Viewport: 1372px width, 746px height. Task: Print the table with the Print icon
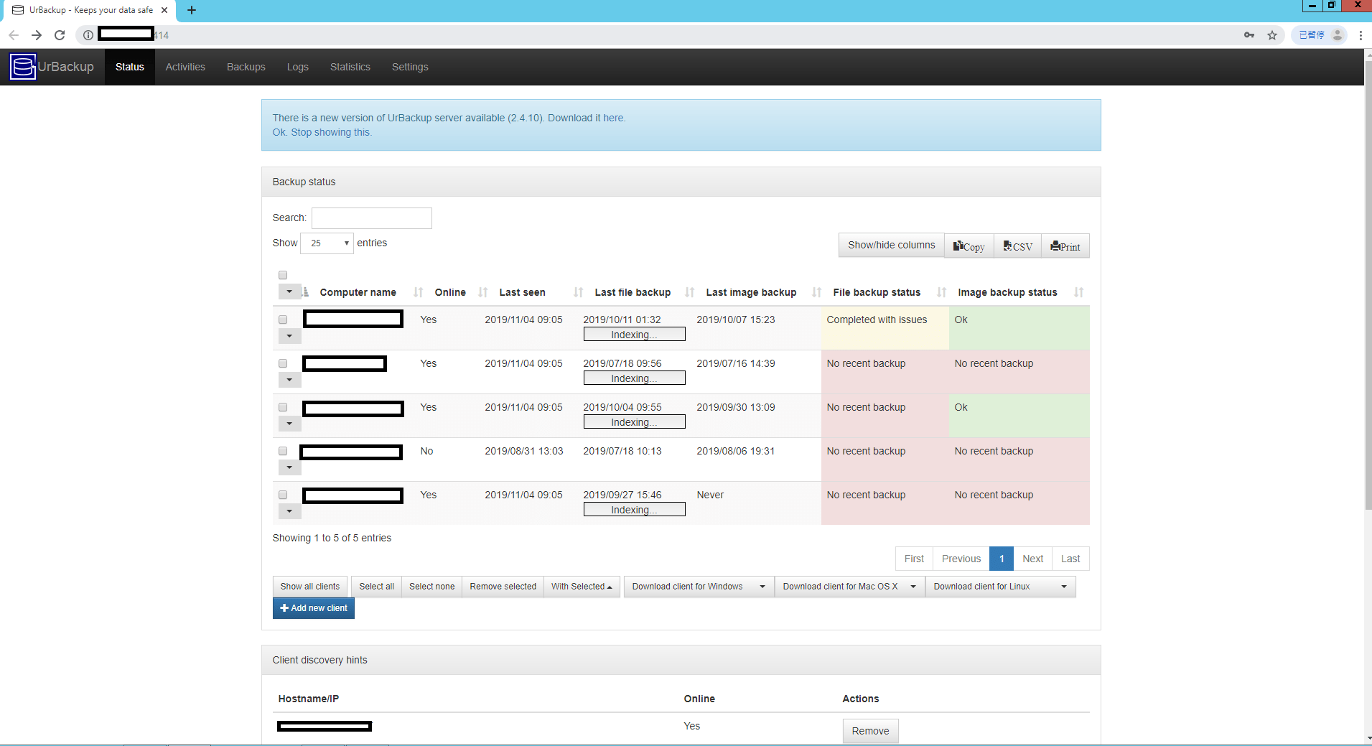pos(1065,246)
